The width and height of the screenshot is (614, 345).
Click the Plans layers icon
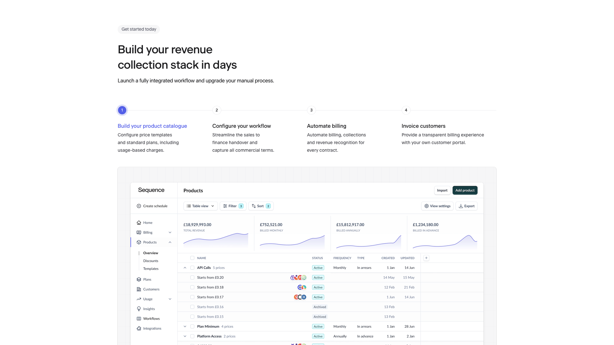point(139,280)
